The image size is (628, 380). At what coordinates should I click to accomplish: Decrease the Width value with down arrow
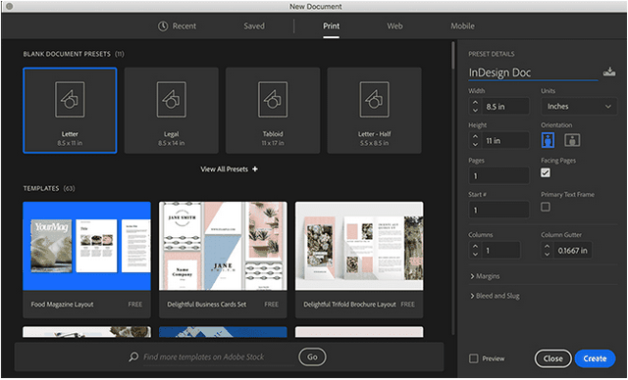click(x=475, y=111)
